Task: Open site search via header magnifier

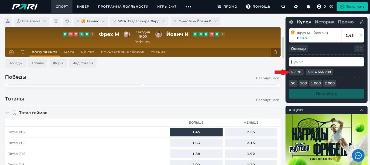Action: click(x=283, y=7)
